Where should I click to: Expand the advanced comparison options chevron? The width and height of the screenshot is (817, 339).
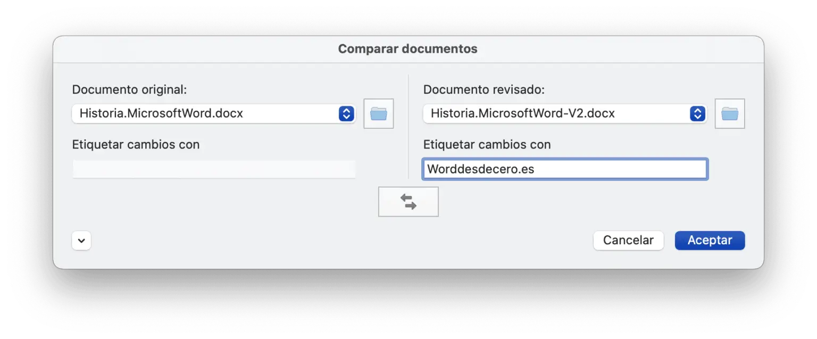click(81, 240)
